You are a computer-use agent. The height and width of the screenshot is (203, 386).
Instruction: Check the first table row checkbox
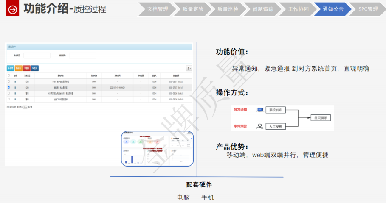[9, 81]
